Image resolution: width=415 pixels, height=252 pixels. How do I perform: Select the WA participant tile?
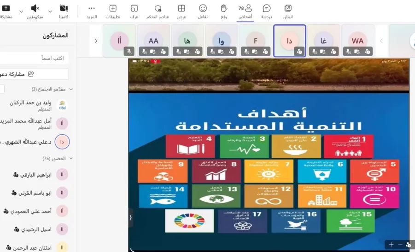(x=357, y=40)
